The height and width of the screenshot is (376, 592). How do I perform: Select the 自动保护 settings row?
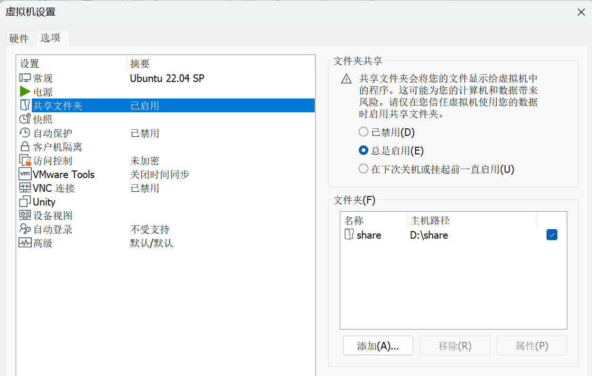click(166, 133)
